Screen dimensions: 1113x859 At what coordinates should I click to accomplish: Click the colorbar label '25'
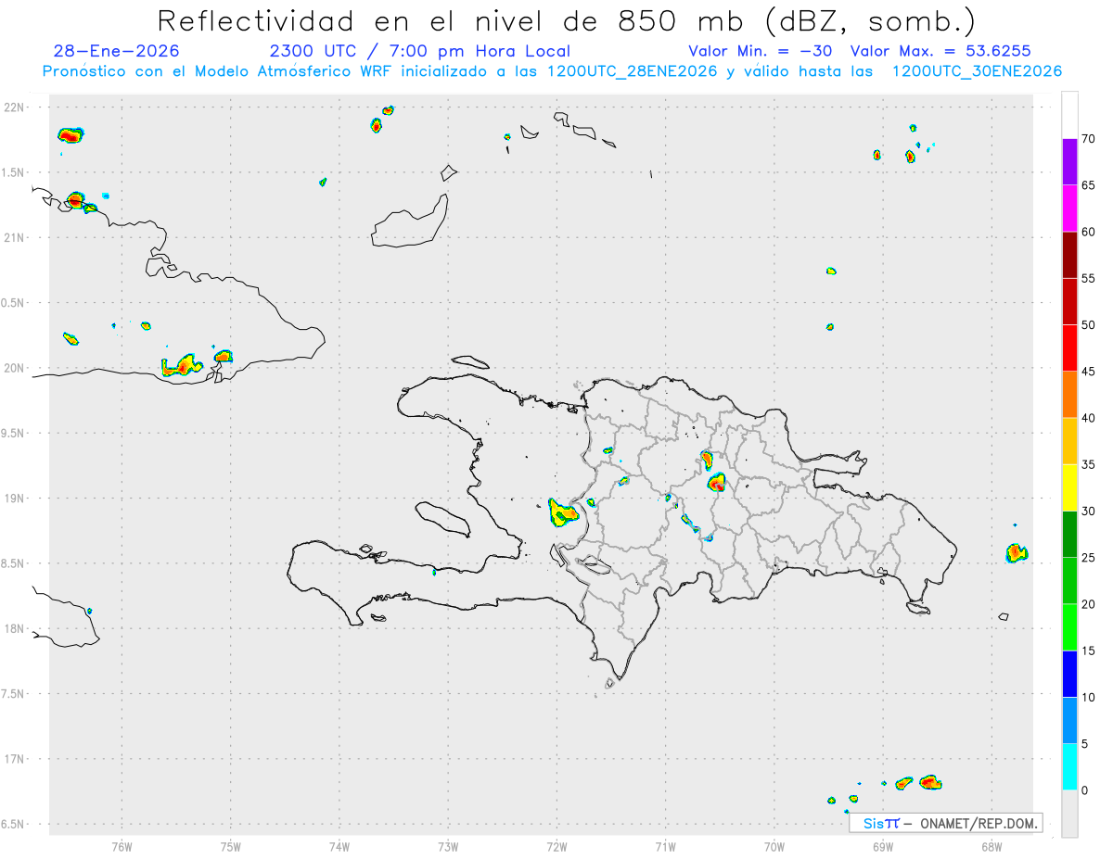1088,558
